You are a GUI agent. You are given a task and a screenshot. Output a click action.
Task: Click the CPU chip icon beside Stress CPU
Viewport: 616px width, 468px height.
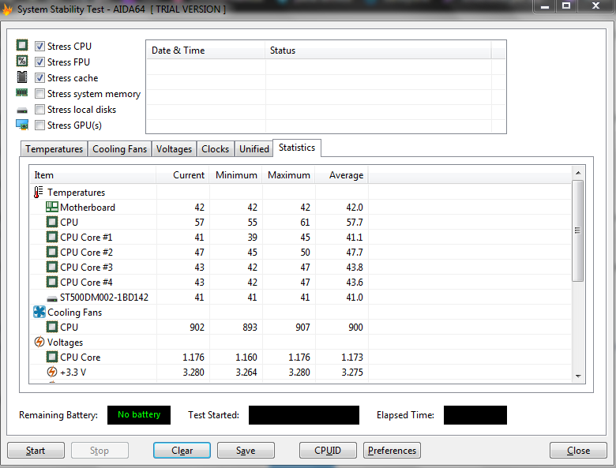[22, 45]
